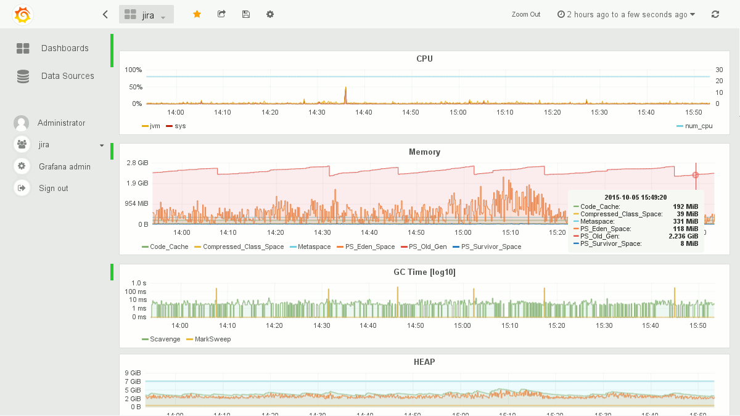Viewport: 740px width, 416px height.
Task: Click the Grafana logo icon
Action: 22,15
